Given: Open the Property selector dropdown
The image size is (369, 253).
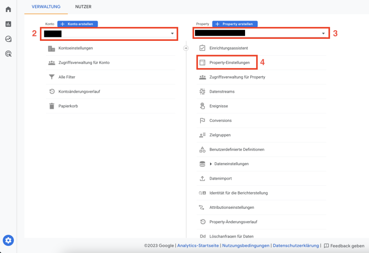Looking at the screenshot, I should (x=261, y=34).
